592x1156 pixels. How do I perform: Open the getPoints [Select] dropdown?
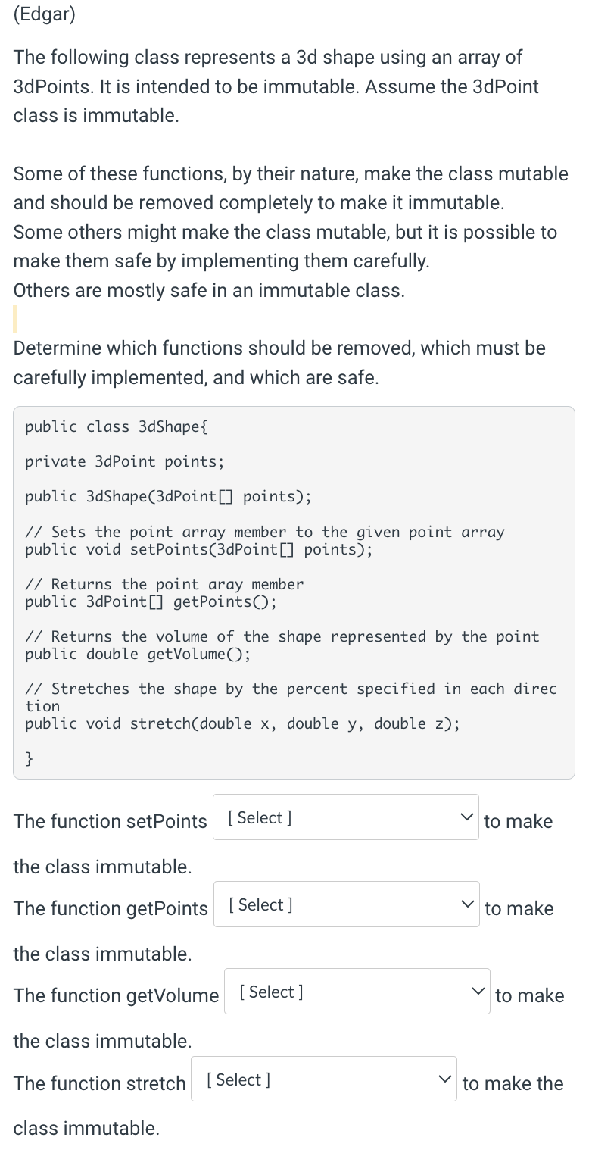347,904
